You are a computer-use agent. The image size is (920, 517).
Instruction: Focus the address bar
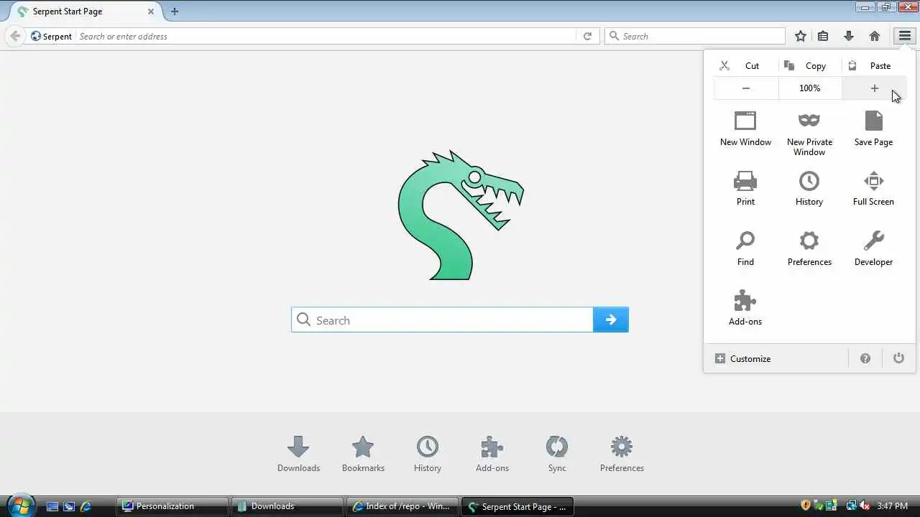(x=326, y=36)
